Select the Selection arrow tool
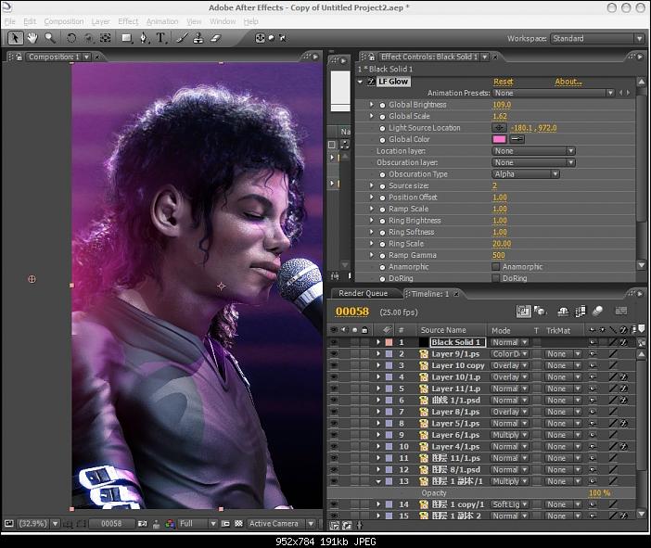Image resolution: width=651 pixels, height=548 pixels. (x=16, y=38)
